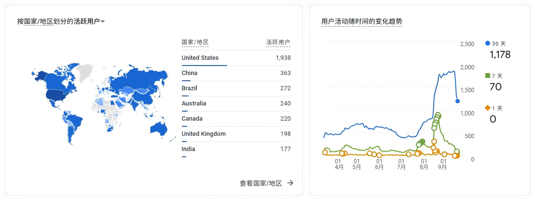This screenshot has height=199, width=535.
Task: Toggle the orange 1 天 legend diamond
Action: (x=487, y=108)
